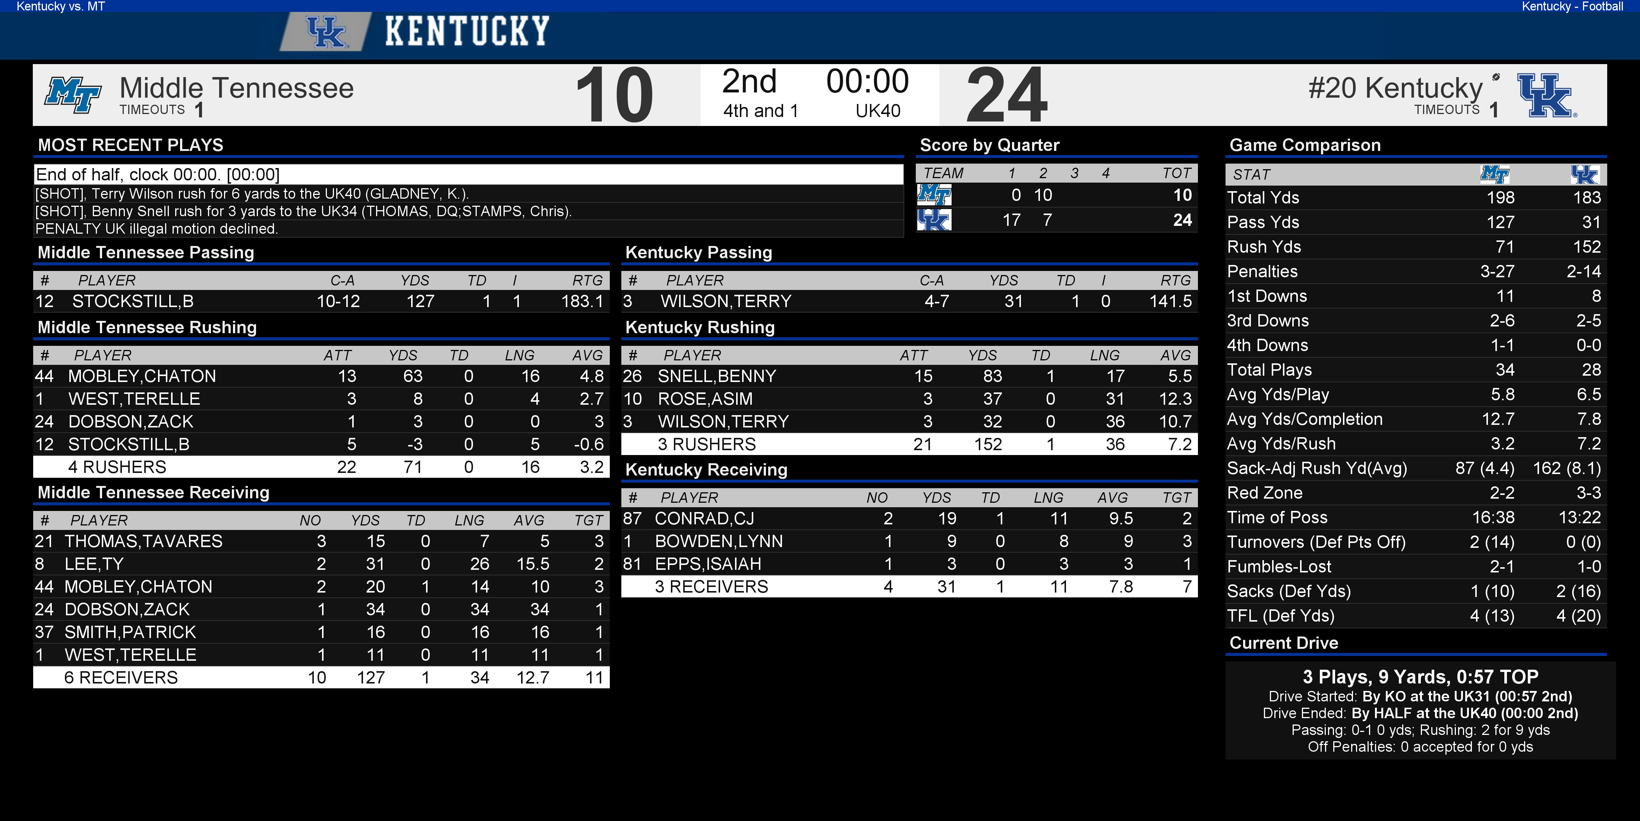Image resolution: width=1640 pixels, height=821 pixels.
Task: Click the UK logo in the Game Comparison header
Action: [1584, 174]
